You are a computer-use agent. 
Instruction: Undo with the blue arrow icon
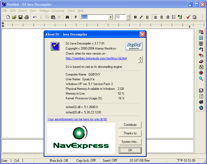(35, 17)
